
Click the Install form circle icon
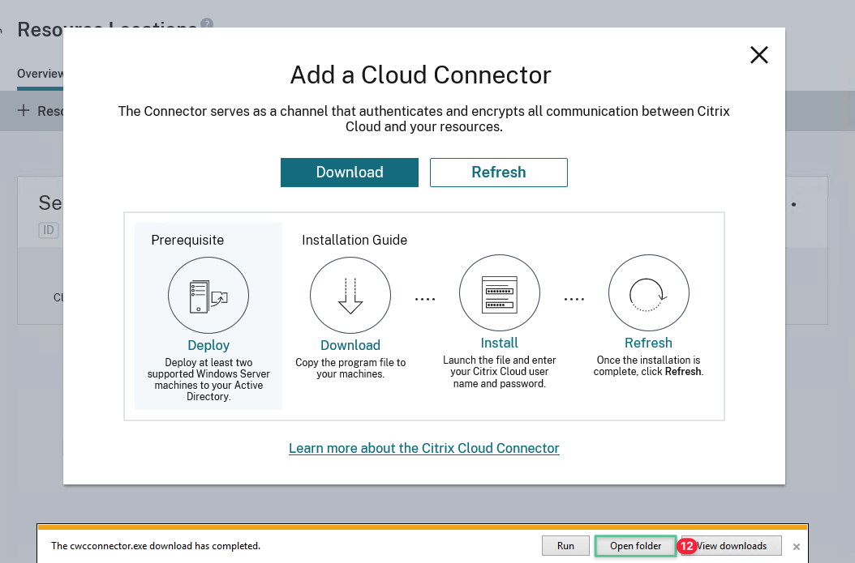(x=500, y=293)
